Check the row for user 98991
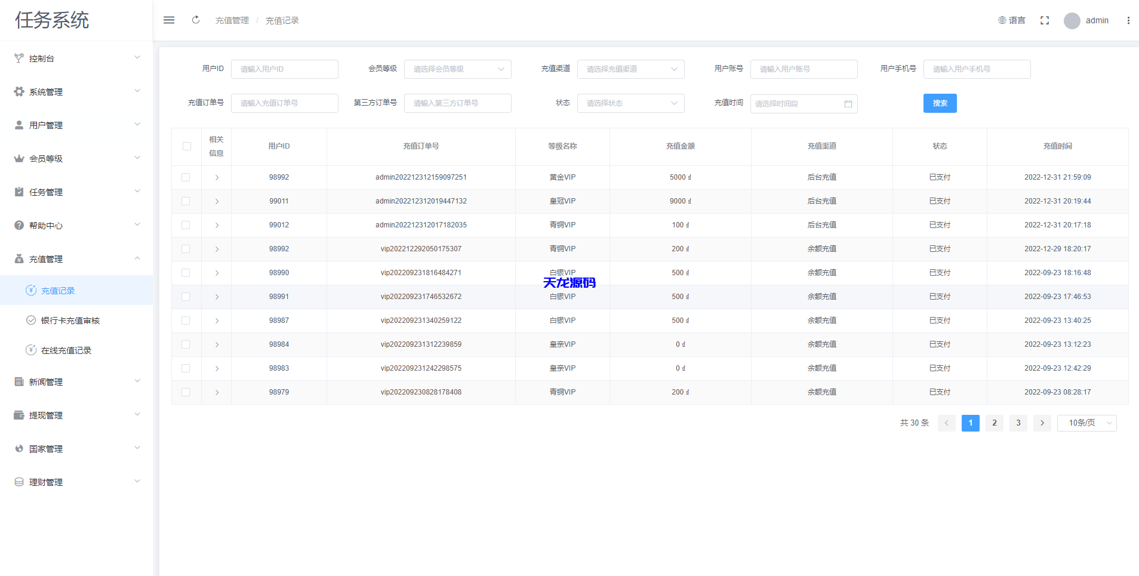1139x576 pixels. point(186,297)
